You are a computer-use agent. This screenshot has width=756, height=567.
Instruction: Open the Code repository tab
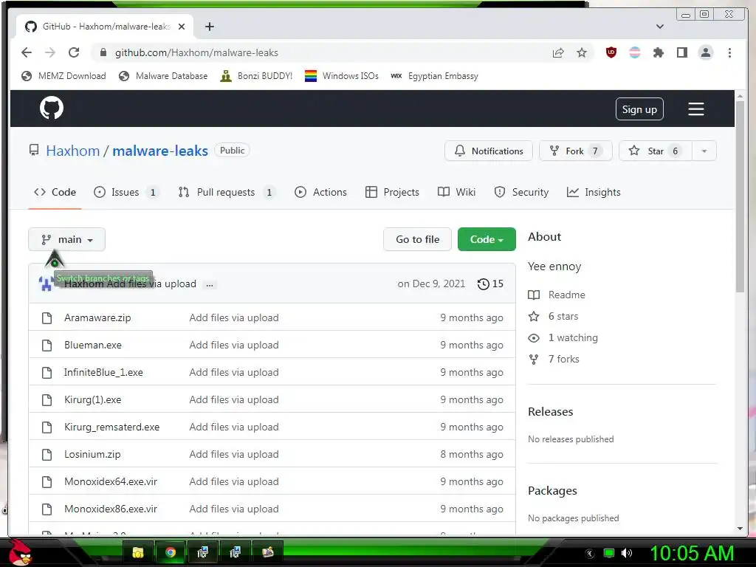coord(55,193)
